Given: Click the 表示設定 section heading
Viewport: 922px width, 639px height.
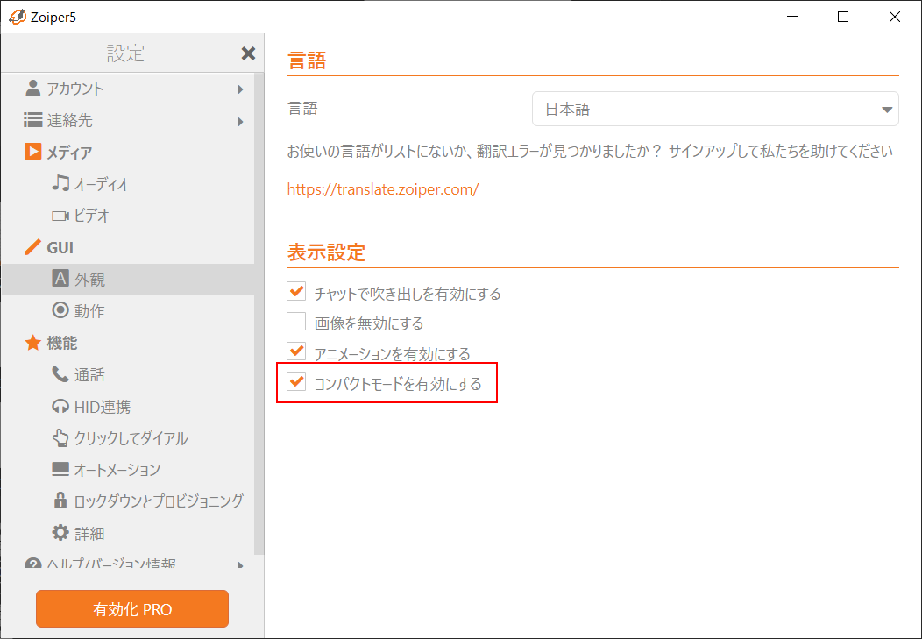Looking at the screenshot, I should (326, 252).
